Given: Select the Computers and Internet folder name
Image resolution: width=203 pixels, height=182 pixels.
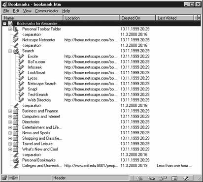Looking at the screenshot, I should coord(41,117).
